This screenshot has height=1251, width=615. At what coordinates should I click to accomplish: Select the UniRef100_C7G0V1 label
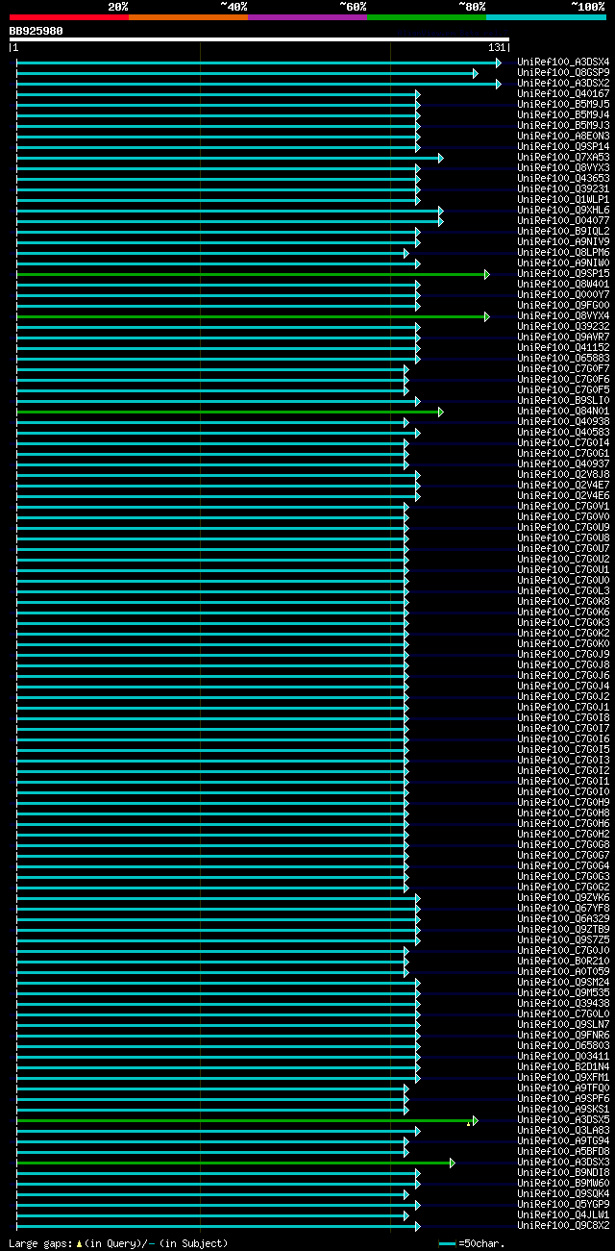(563, 507)
